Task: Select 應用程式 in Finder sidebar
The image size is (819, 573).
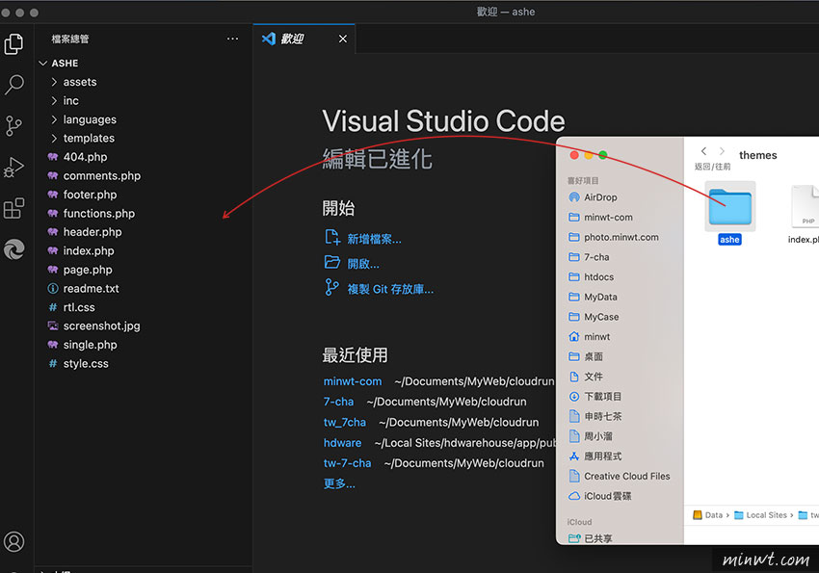Action: [603, 456]
